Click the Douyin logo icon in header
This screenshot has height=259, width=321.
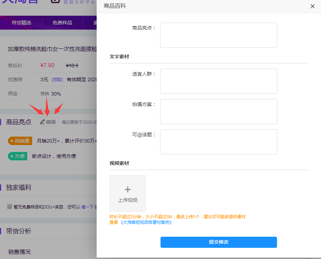pos(56,2)
